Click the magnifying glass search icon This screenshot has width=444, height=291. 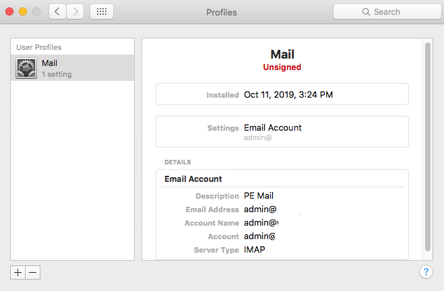[x=366, y=12]
